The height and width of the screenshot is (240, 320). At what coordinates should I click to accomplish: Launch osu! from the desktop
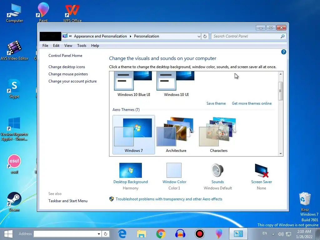[14, 164]
